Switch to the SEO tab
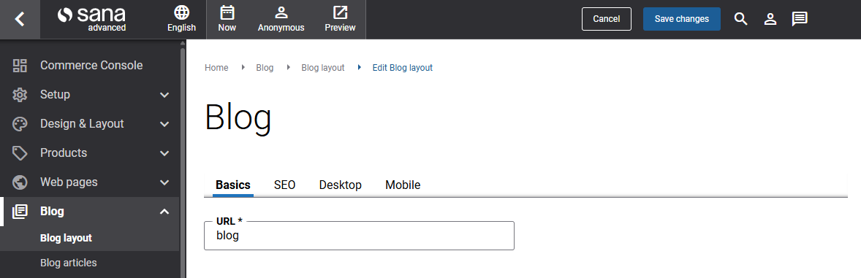The image size is (861, 278). [x=285, y=185]
